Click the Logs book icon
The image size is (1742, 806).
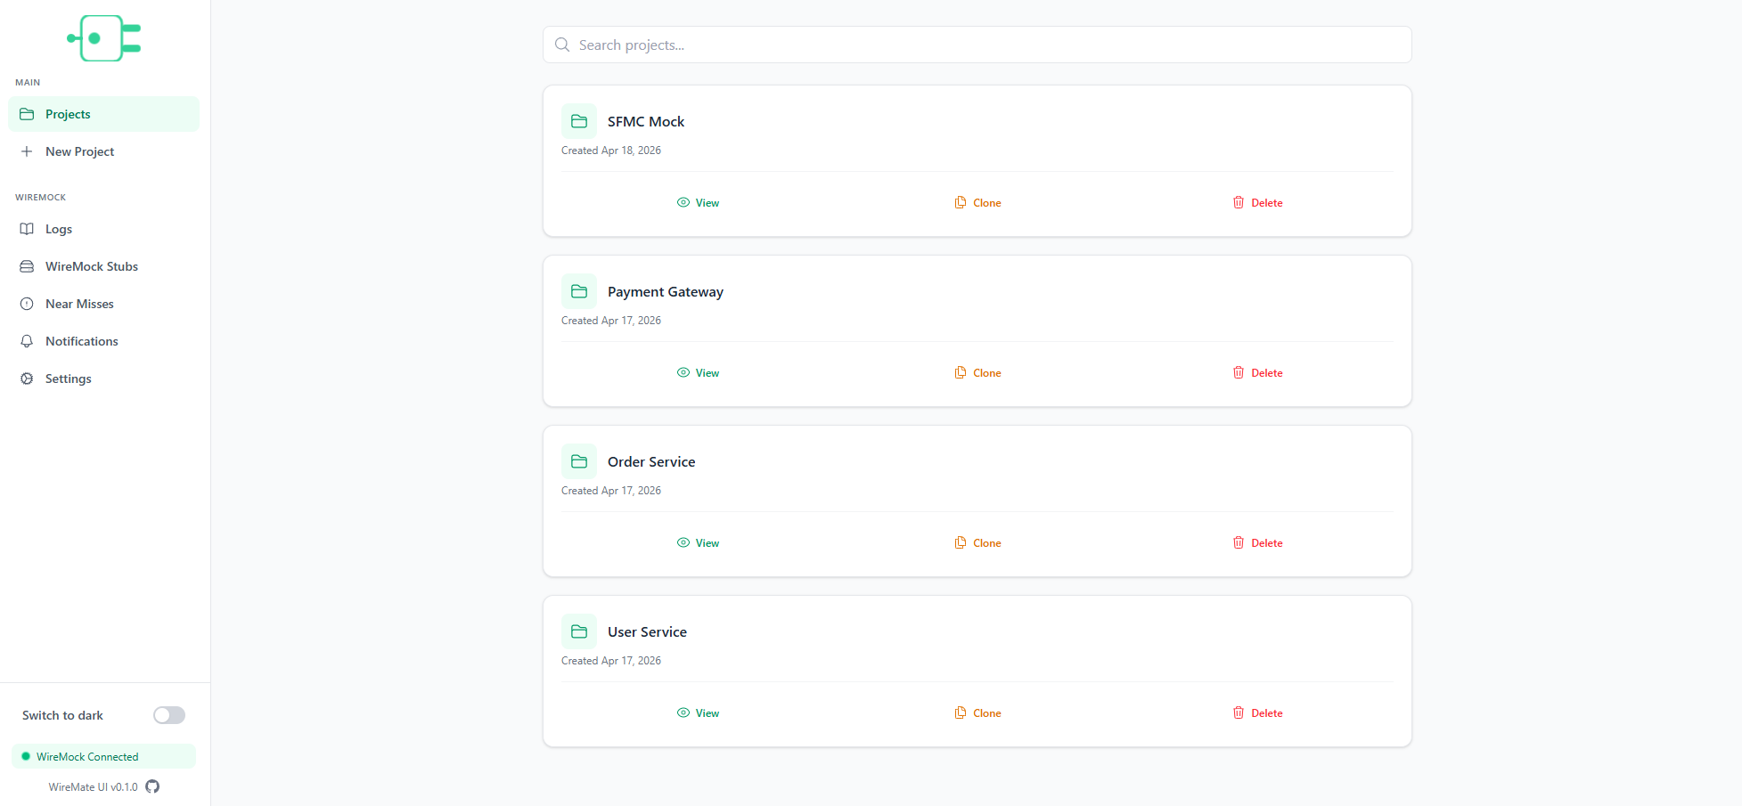pyautogui.click(x=27, y=229)
